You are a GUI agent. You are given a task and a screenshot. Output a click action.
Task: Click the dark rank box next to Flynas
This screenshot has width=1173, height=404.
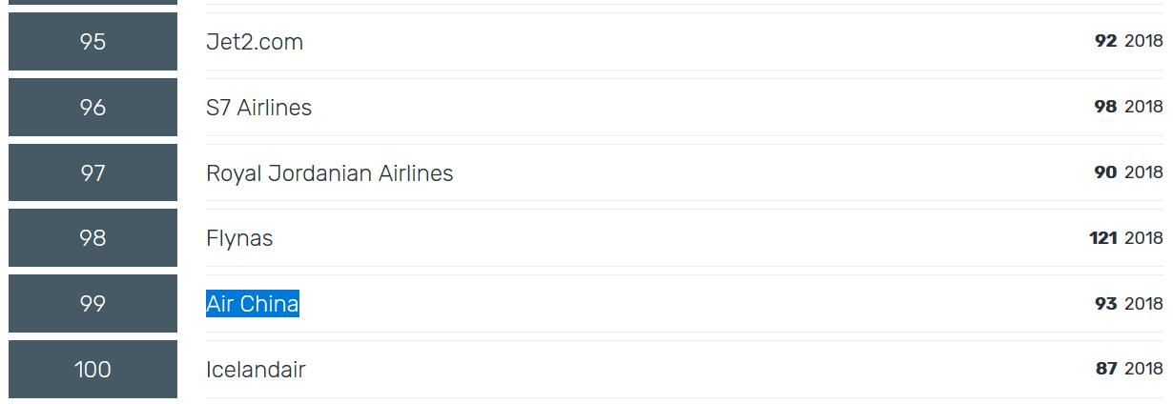pos(93,238)
